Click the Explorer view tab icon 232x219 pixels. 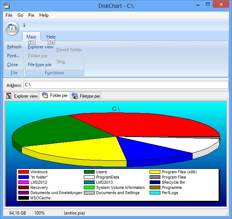click(x=9, y=96)
